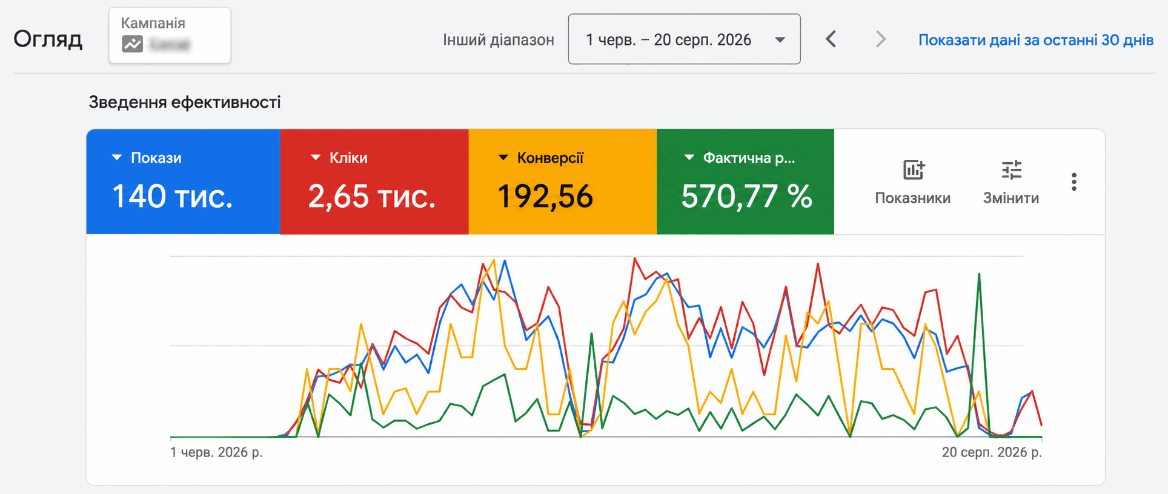
Task: Click chart axis label 20 серп. 2026 р.
Action: [x=992, y=452]
